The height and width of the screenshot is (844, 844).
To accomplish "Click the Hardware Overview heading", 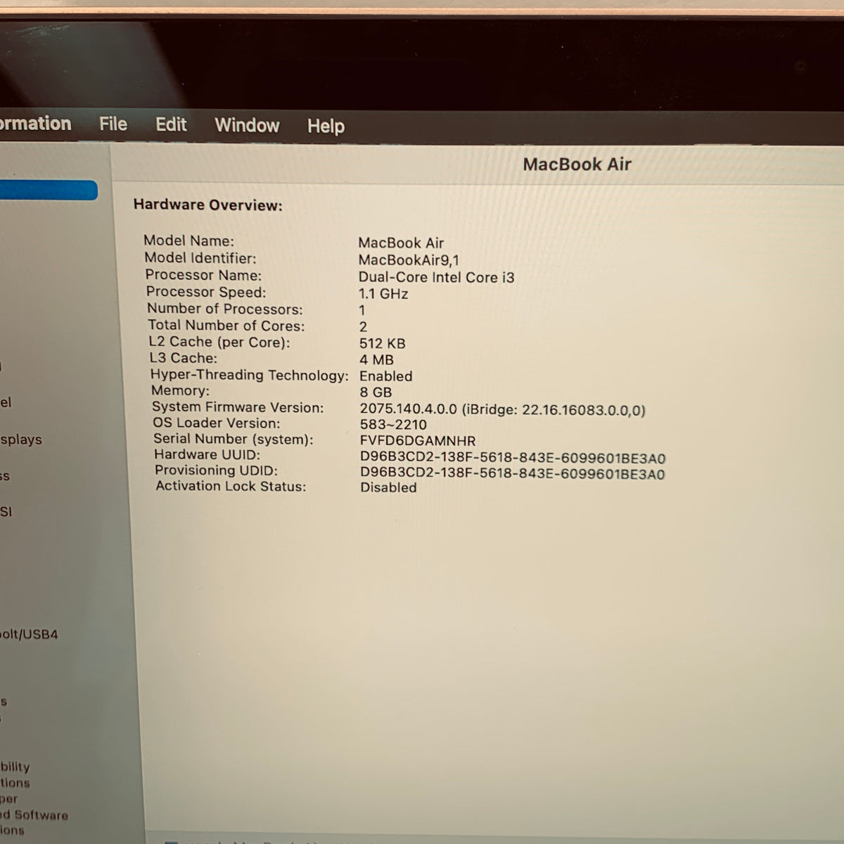I will coord(207,205).
